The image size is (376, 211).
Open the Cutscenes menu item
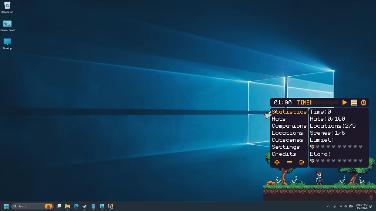point(288,140)
